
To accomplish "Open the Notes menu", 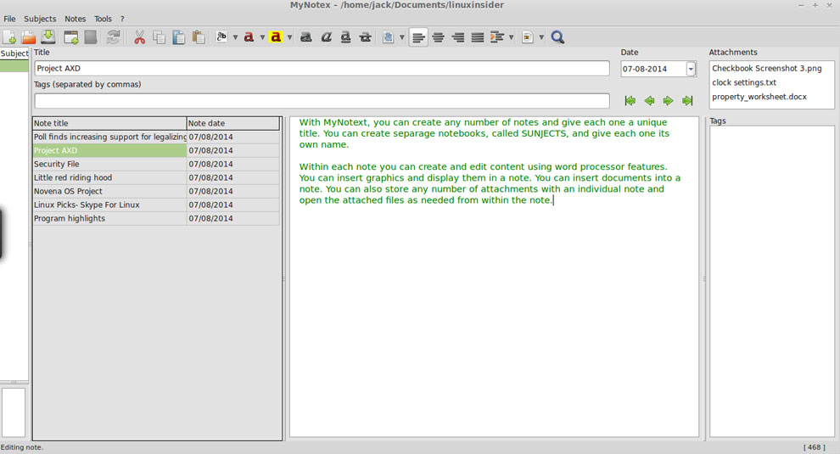I will [75, 19].
